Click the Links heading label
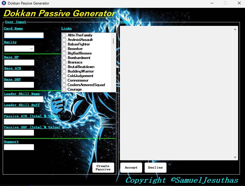 coord(66,29)
